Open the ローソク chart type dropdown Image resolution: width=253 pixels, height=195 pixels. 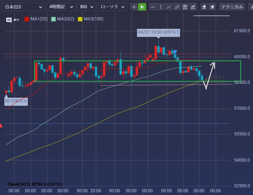click(x=112, y=7)
